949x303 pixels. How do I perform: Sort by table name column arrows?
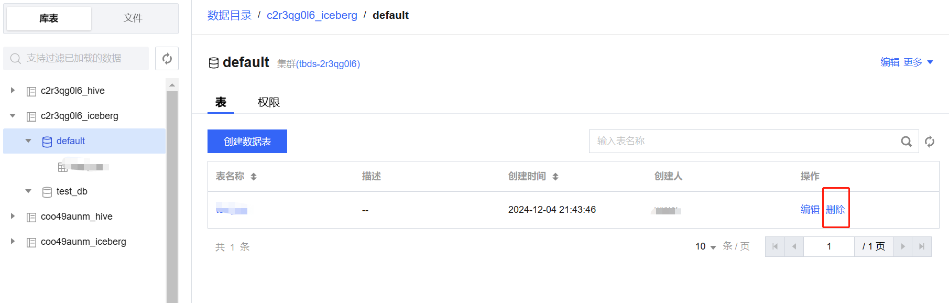click(x=254, y=177)
